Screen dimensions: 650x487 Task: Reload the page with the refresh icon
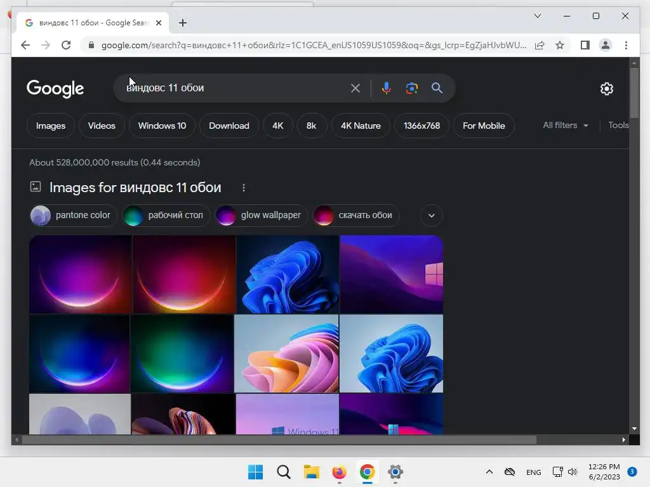[x=66, y=45]
